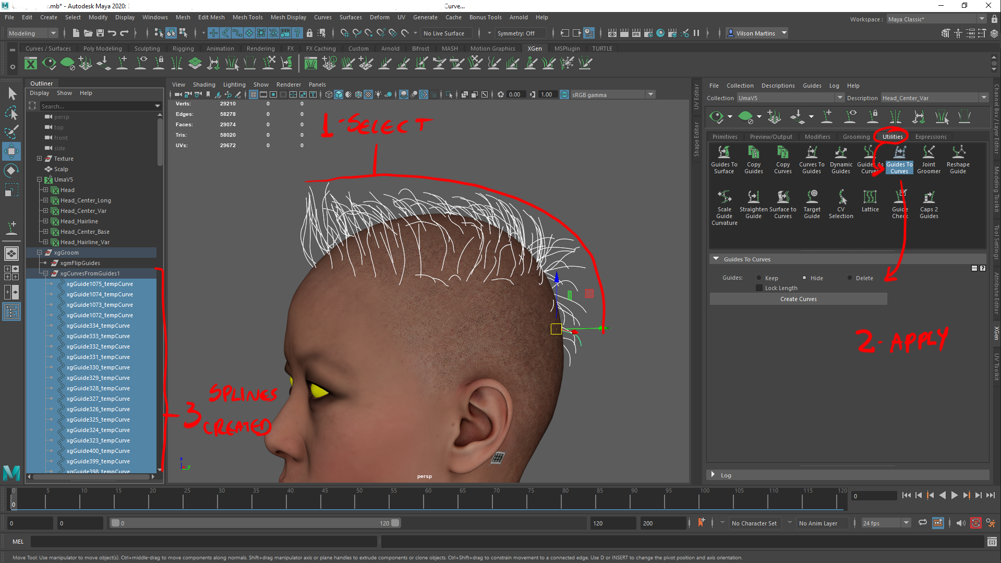The width and height of the screenshot is (1001, 563).
Task: Open the Modeling menu set dropdown
Action: [x=32, y=33]
